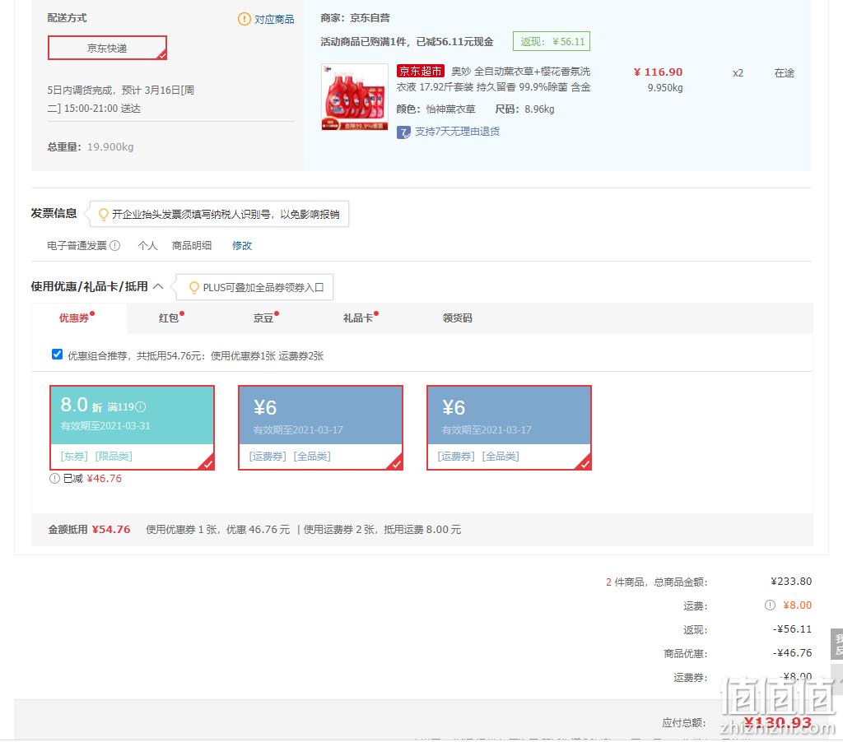Select the 京东快递 delivery option
843x742 pixels.
coord(107,48)
